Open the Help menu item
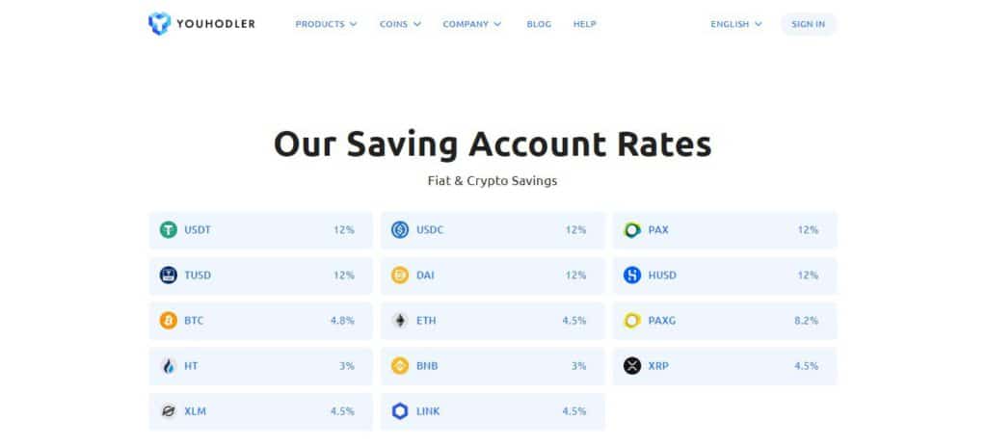Screen dimensions: 987x447 [x=585, y=24]
